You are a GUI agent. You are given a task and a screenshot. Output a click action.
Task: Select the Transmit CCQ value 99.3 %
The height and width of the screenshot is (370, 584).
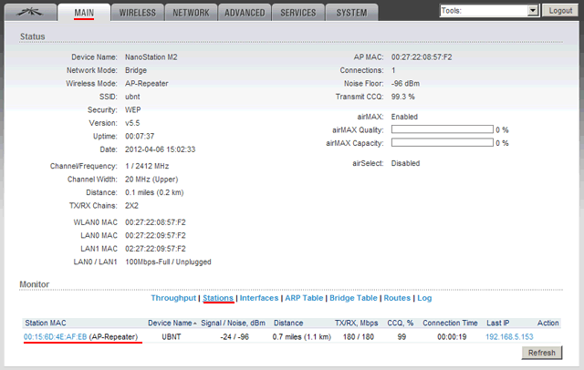tap(402, 97)
